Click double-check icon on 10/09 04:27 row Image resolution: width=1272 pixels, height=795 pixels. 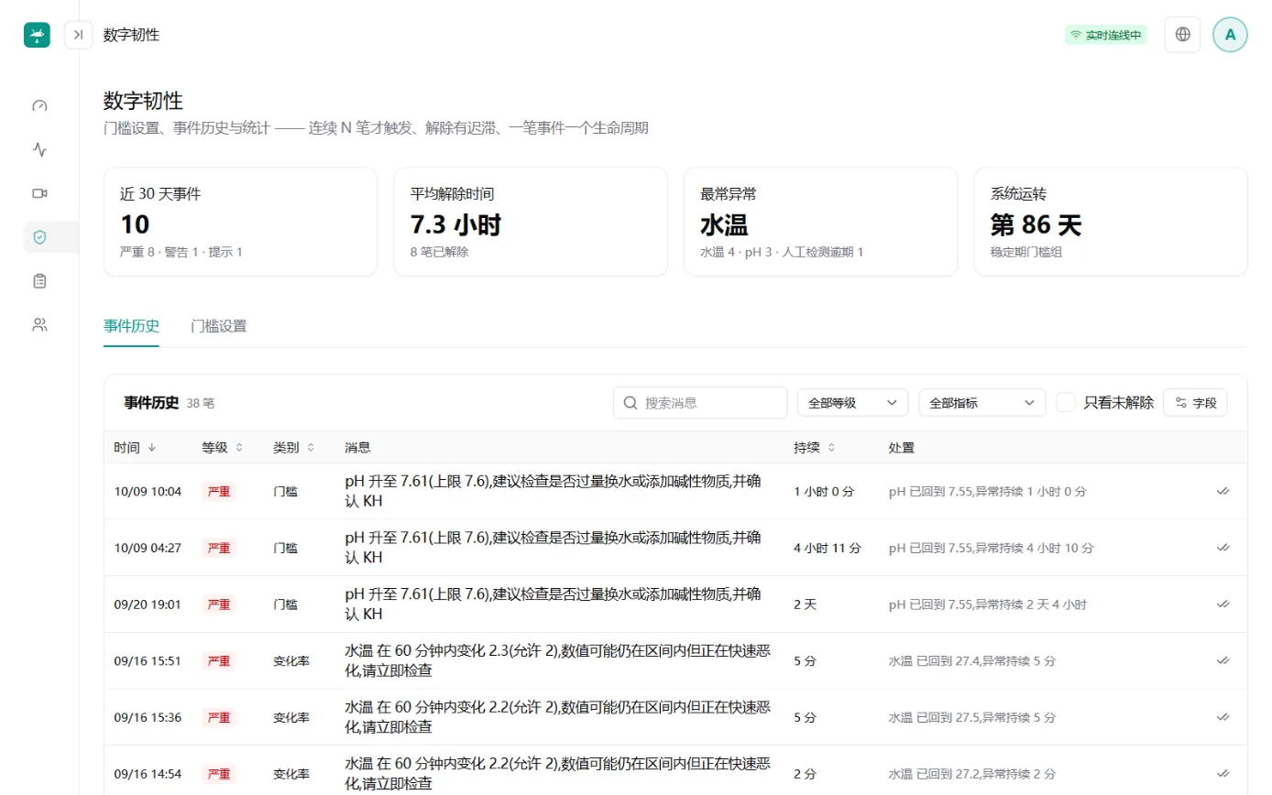click(1223, 548)
